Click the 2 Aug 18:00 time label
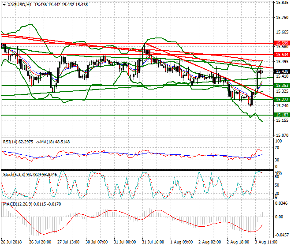The height and width of the screenshot is (247, 291). pyautogui.click(x=238, y=242)
